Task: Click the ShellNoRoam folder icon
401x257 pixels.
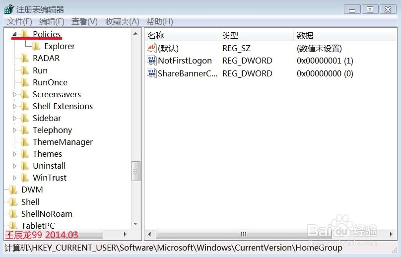Action: click(x=13, y=214)
